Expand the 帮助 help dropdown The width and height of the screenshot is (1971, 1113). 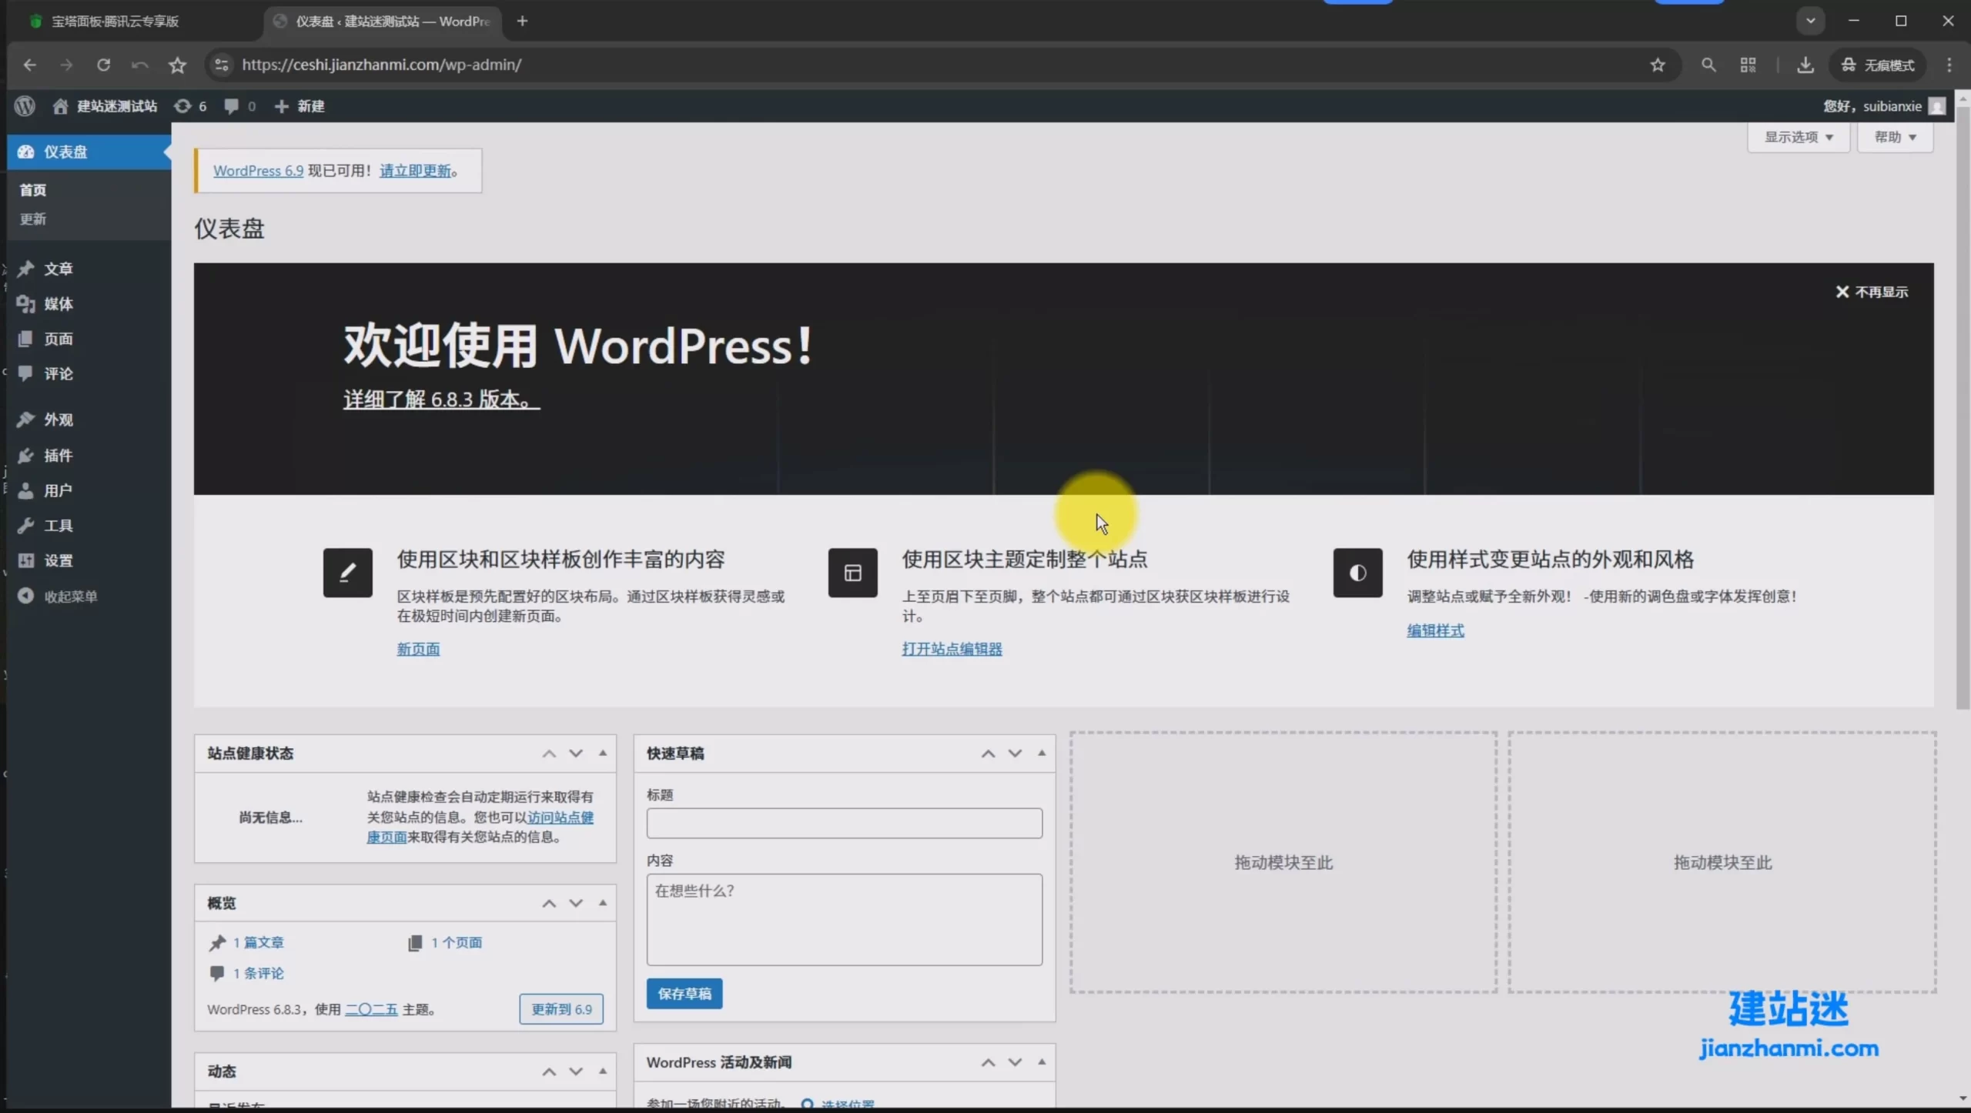pos(1895,137)
